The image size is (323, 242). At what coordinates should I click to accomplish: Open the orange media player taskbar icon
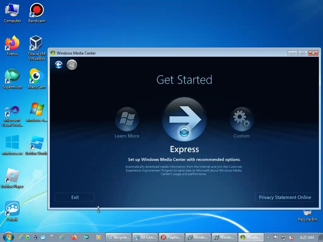99,237
